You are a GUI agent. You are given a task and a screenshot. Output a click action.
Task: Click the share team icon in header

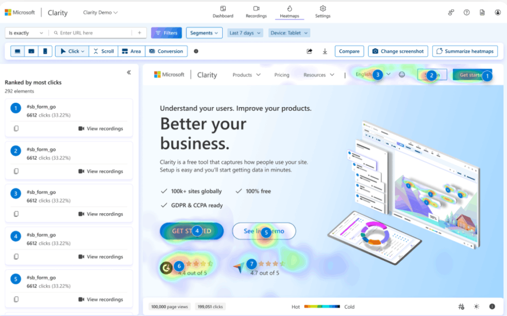click(451, 12)
